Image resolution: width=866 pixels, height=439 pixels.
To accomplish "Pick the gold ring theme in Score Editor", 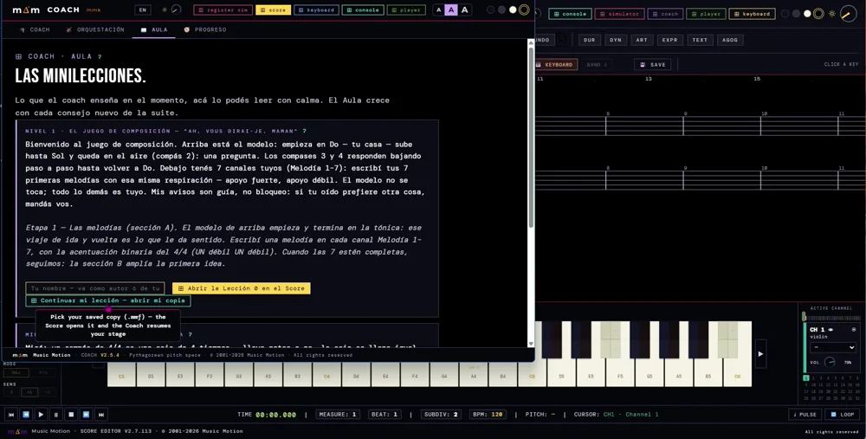I will 818,14.
